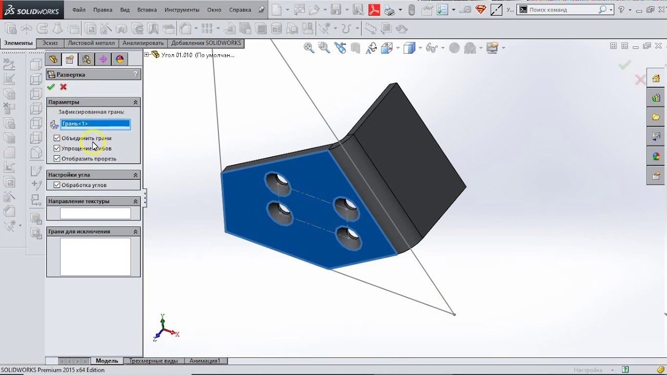Activate the Zoom to Area tool
This screenshot has height=375, width=667.
324,48
